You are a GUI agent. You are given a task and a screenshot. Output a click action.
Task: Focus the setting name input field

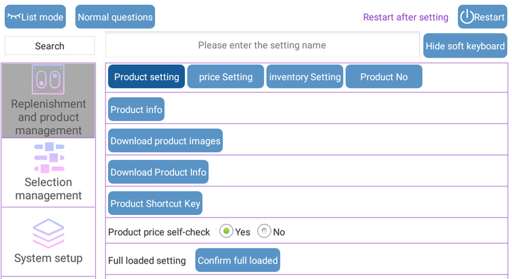tap(262, 45)
